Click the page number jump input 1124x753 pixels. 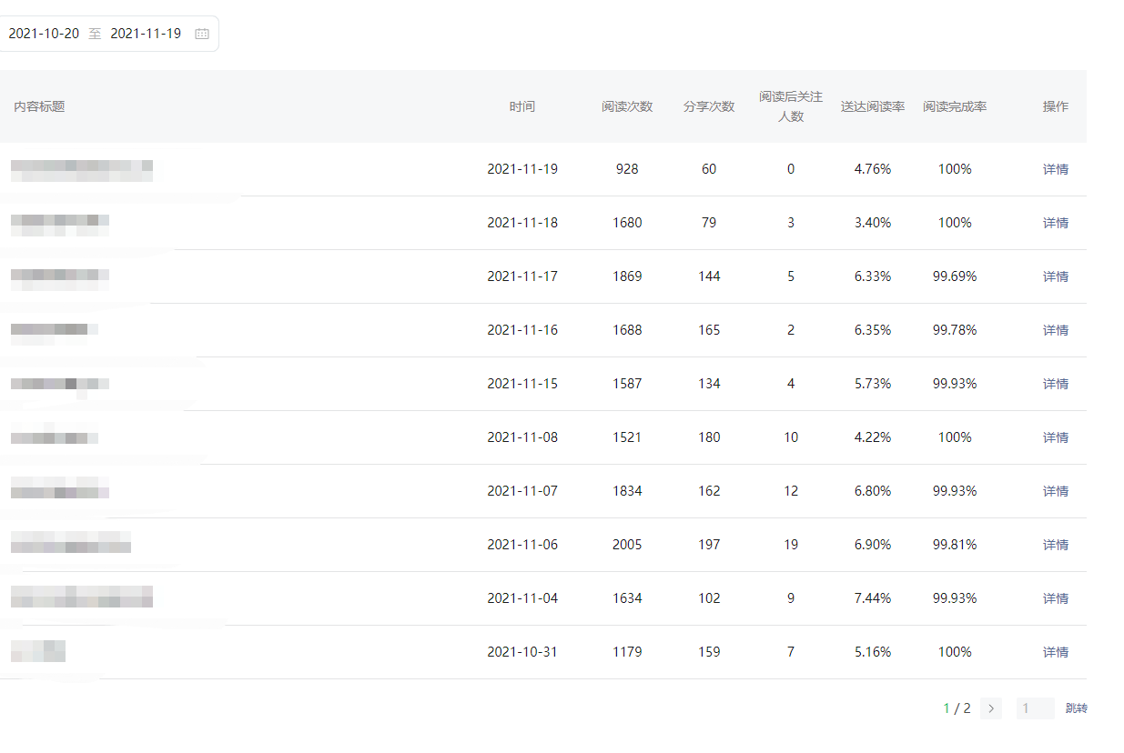pos(1035,708)
